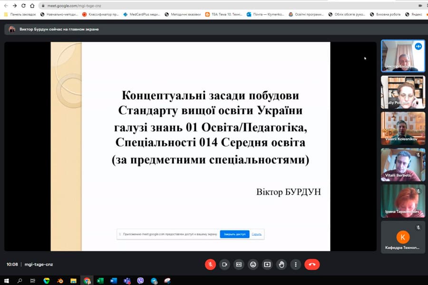
Task: Open Task View on taskbar
Action: (33, 281)
